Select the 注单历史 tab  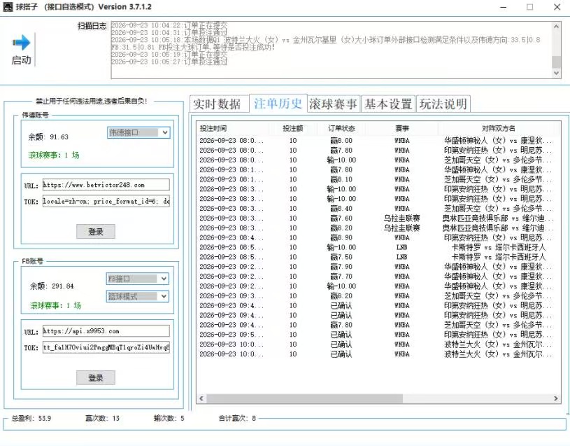click(278, 104)
